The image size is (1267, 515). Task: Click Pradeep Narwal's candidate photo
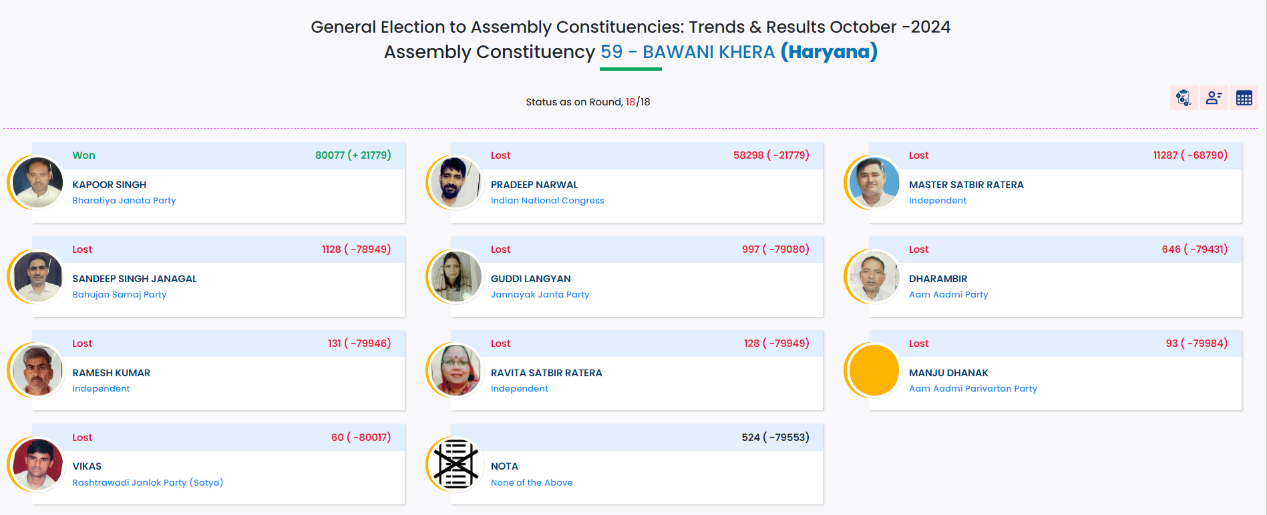(456, 182)
